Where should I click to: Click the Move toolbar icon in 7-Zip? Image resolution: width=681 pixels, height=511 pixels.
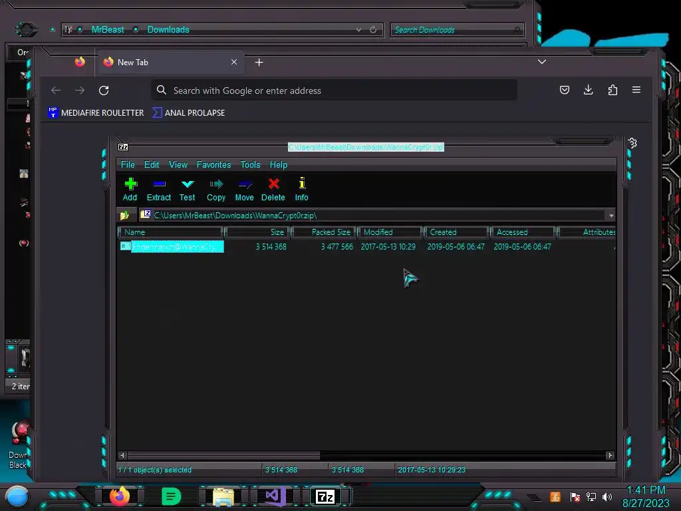click(245, 190)
